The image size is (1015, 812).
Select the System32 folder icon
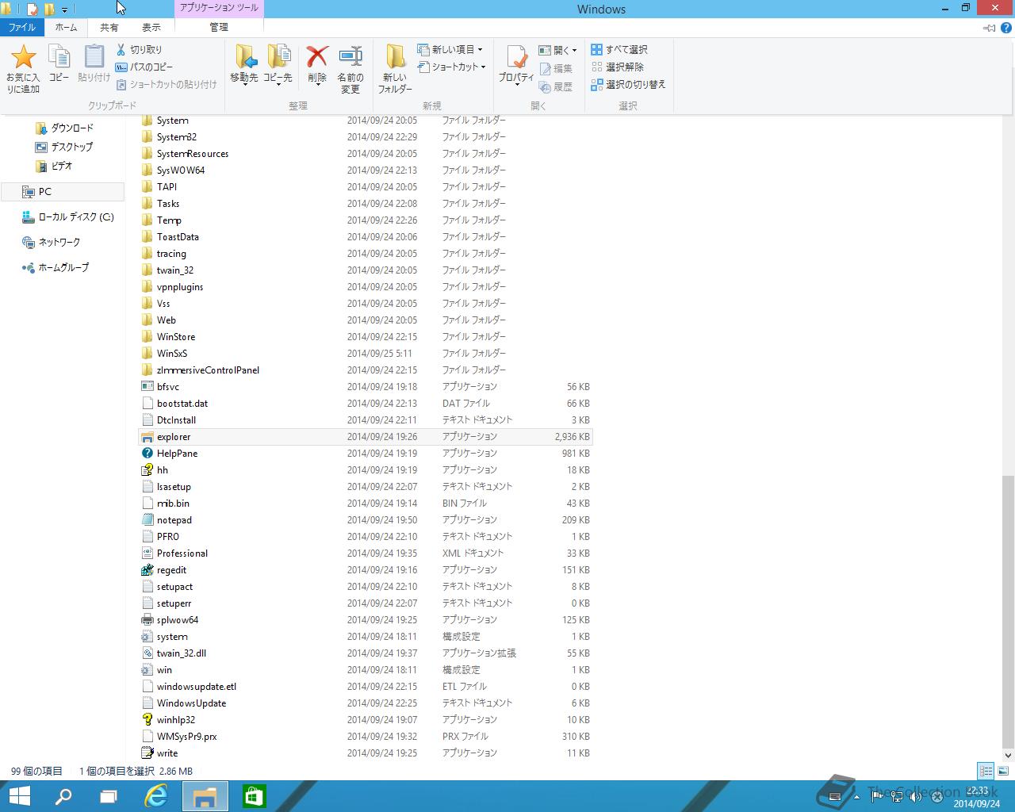tap(147, 136)
